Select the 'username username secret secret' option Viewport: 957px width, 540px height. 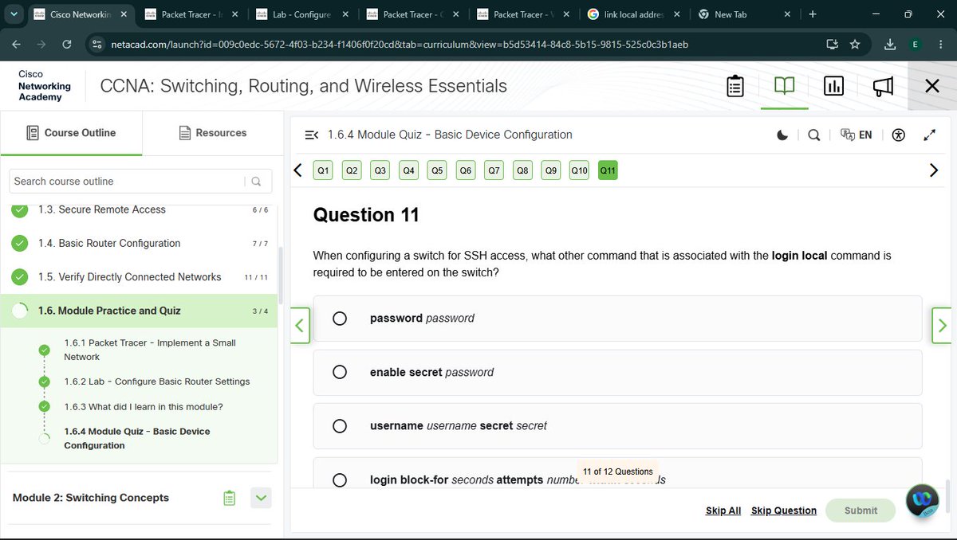pos(340,426)
